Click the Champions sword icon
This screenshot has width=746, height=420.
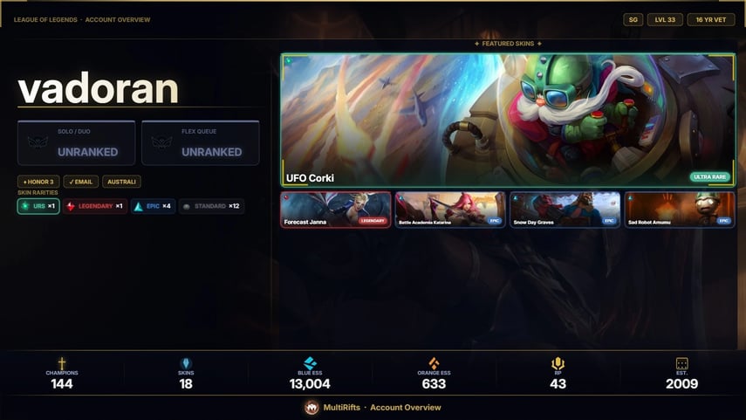[62, 363]
